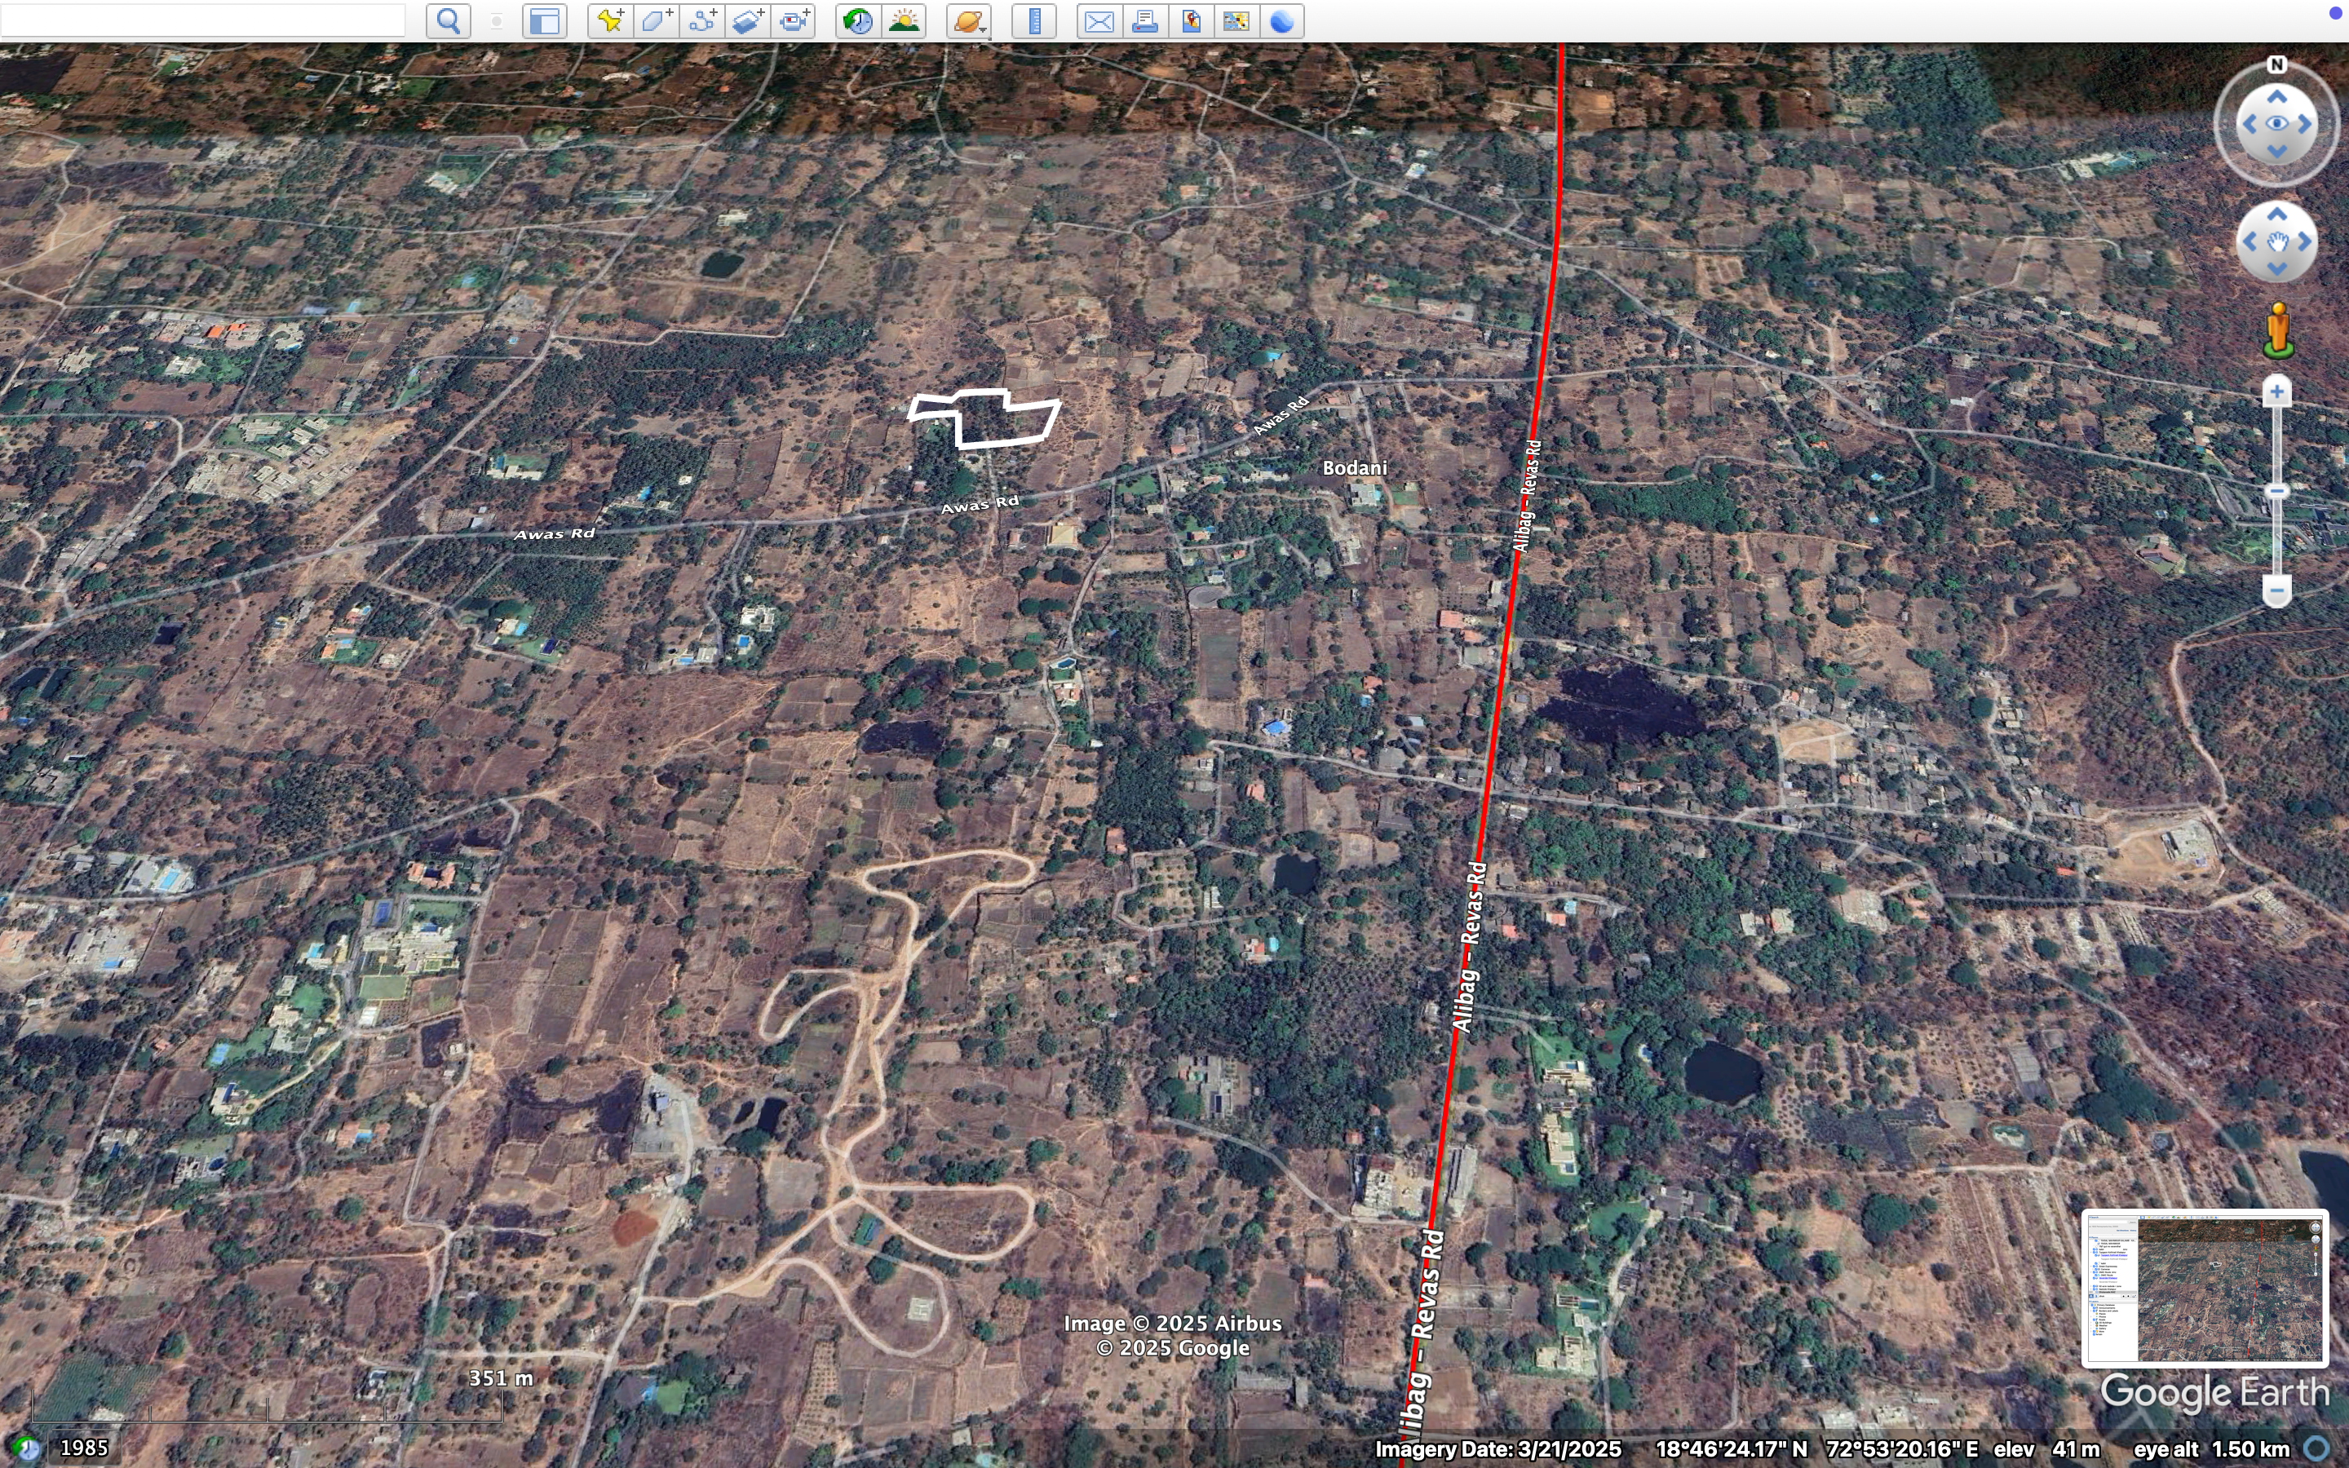
Task: Click the zoom slider handle
Action: [x=2278, y=491]
